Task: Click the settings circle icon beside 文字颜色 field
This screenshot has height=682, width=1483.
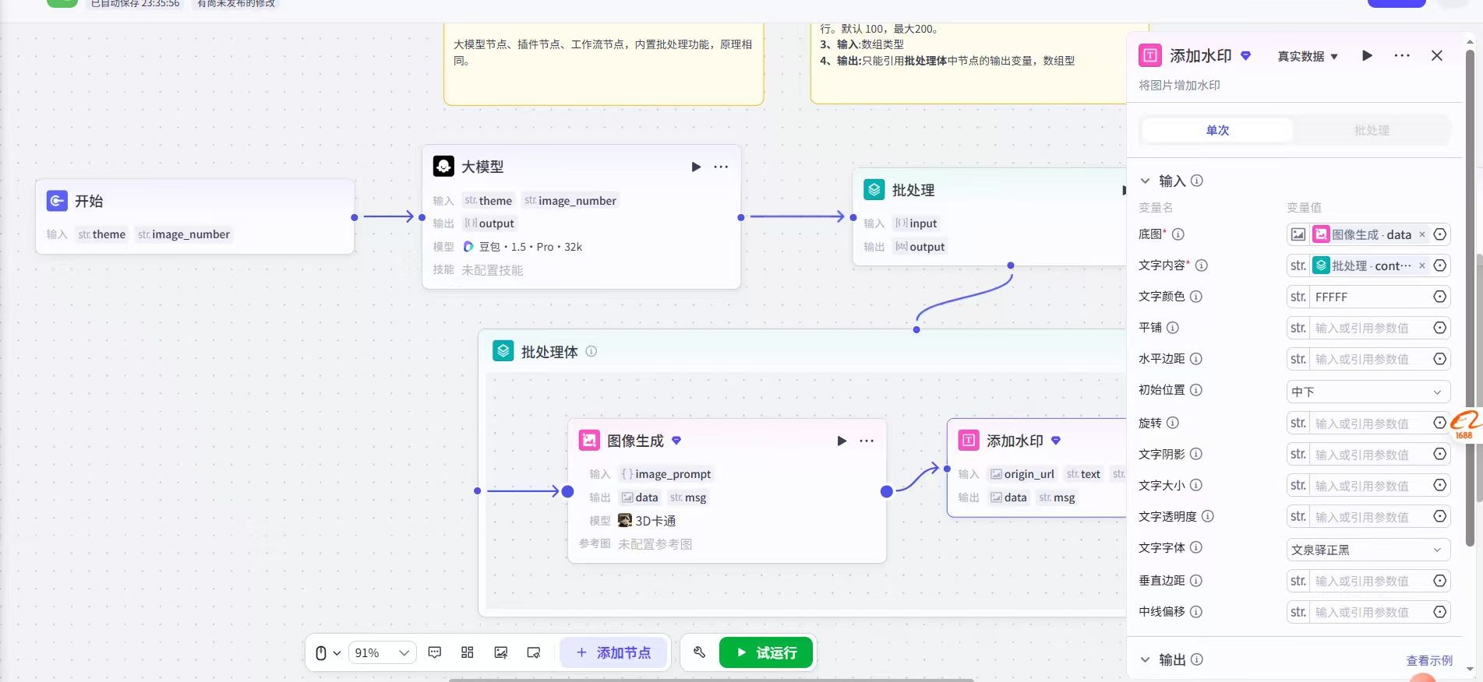Action: click(x=1439, y=297)
